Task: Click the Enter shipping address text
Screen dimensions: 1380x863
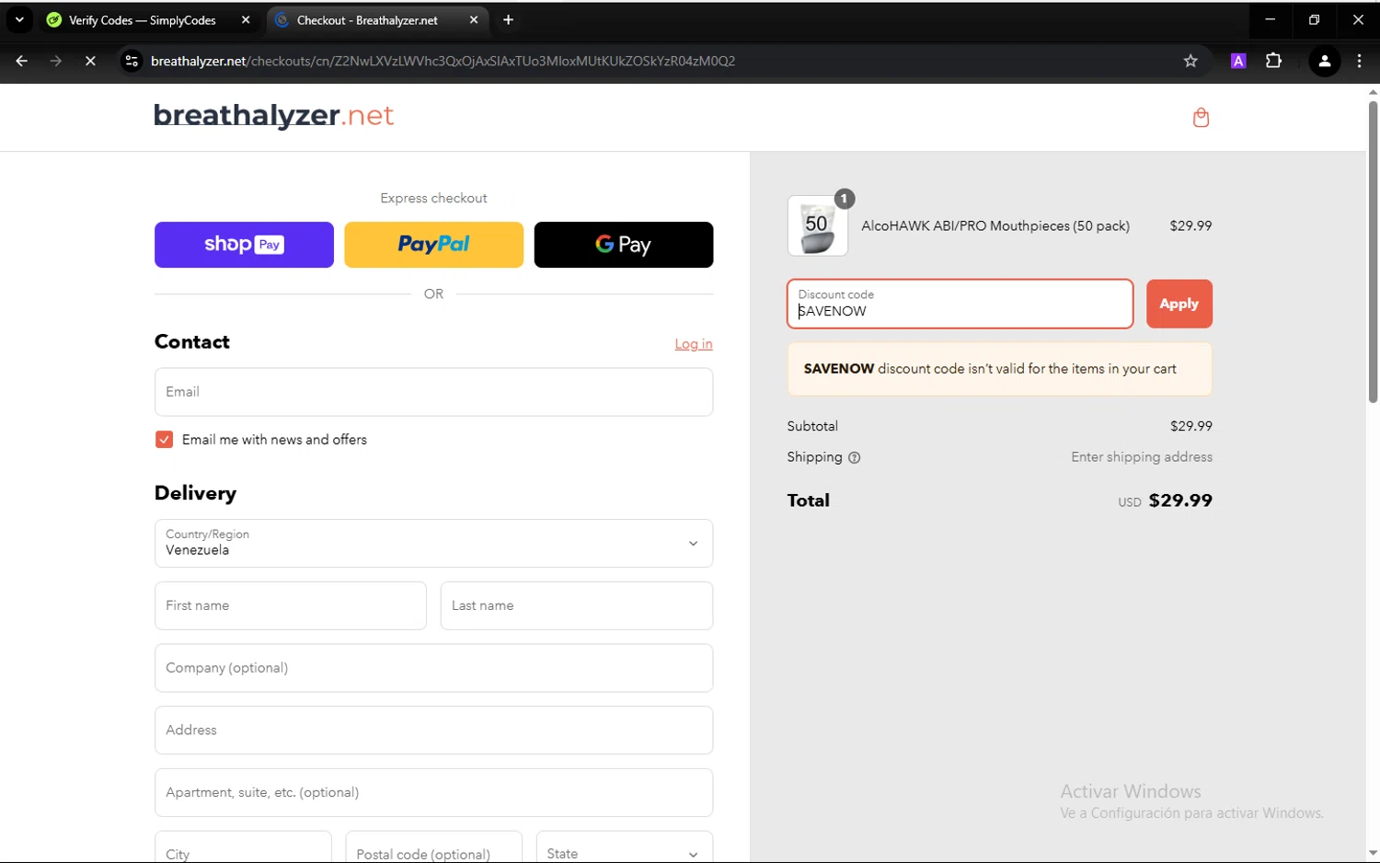Action: pyautogui.click(x=1141, y=457)
